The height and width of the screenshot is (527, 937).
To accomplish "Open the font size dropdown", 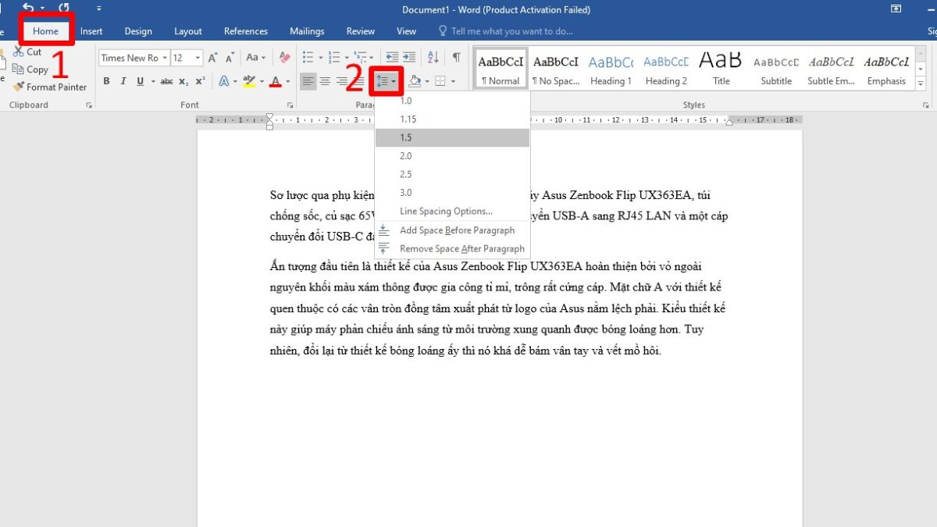I will coord(198,58).
